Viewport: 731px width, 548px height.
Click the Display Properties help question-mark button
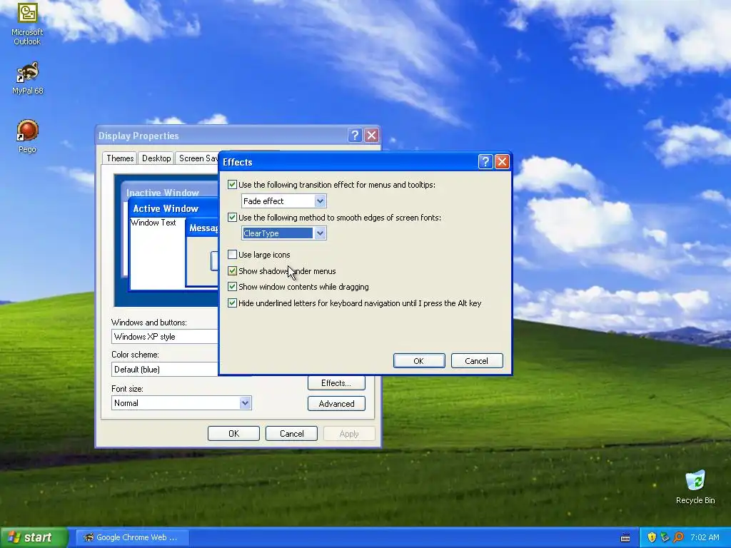point(355,135)
